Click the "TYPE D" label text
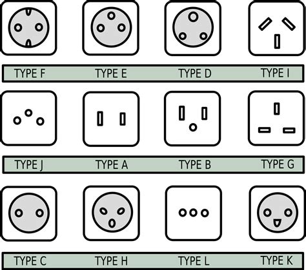Screen dimensions: 306x270 (195, 73)
